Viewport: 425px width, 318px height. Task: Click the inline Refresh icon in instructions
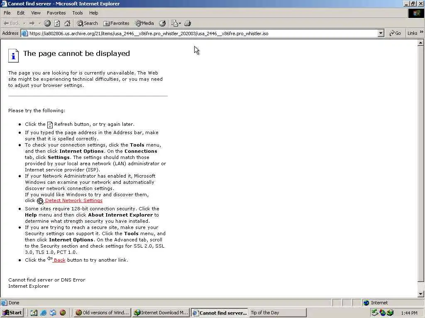tap(50, 125)
